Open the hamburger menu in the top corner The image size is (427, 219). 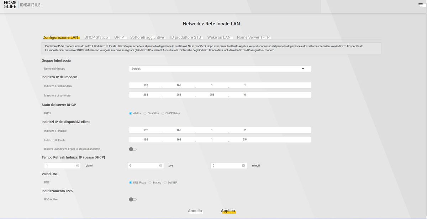[420, 5]
